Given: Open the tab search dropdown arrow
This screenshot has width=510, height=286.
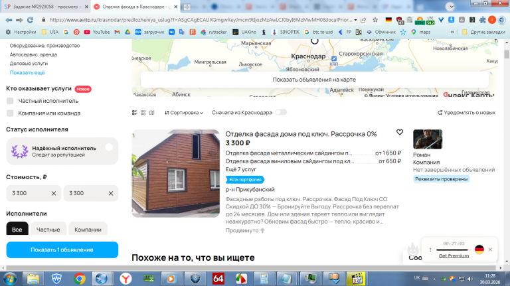Looking at the screenshot, I should click(x=450, y=7).
